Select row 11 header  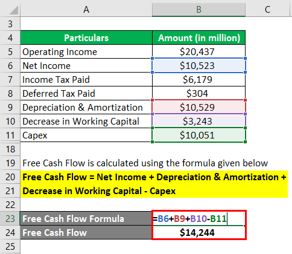[x=10, y=135]
